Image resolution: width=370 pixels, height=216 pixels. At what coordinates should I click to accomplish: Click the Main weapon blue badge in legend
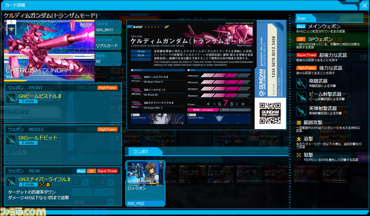(301, 27)
